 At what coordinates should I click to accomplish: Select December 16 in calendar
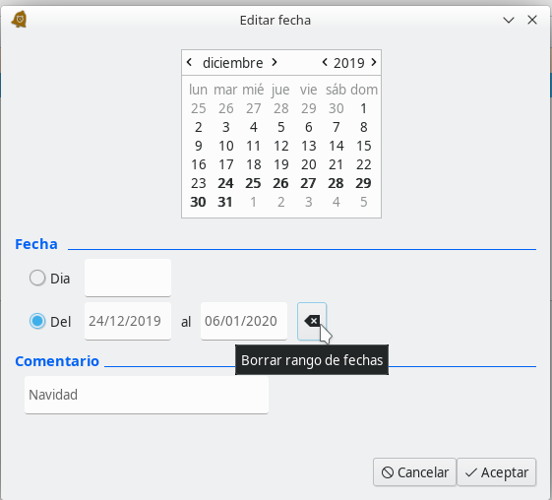point(198,164)
